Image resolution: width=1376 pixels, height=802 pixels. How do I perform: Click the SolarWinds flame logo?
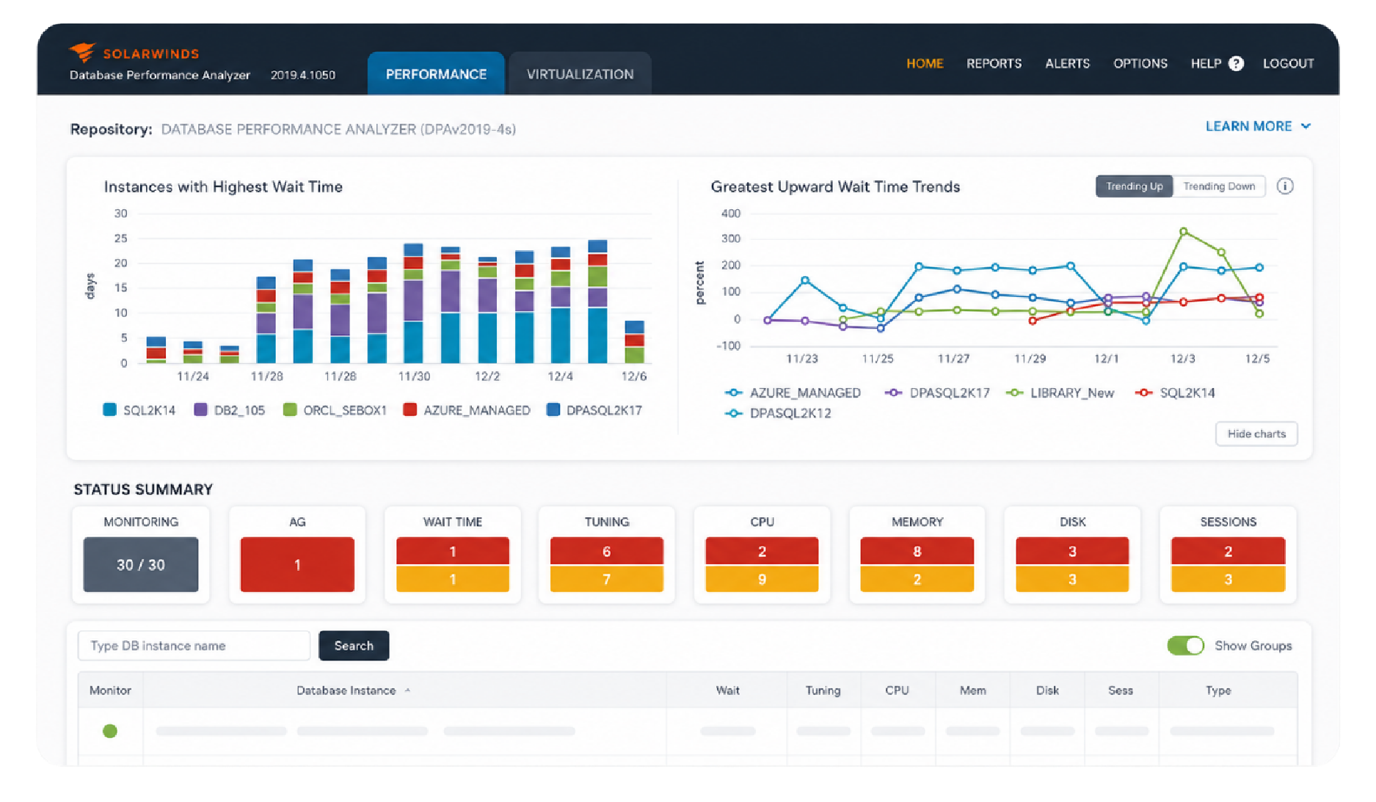click(82, 52)
